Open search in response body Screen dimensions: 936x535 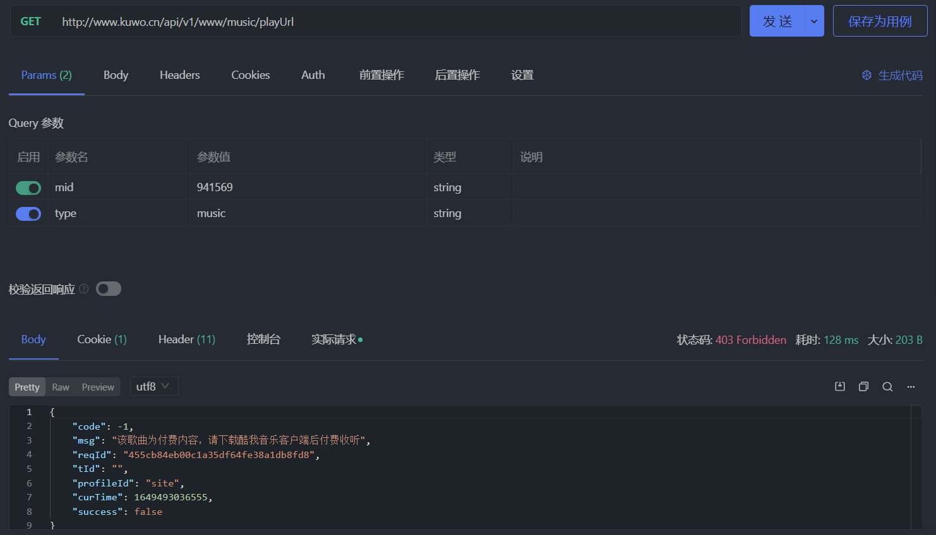tap(887, 387)
